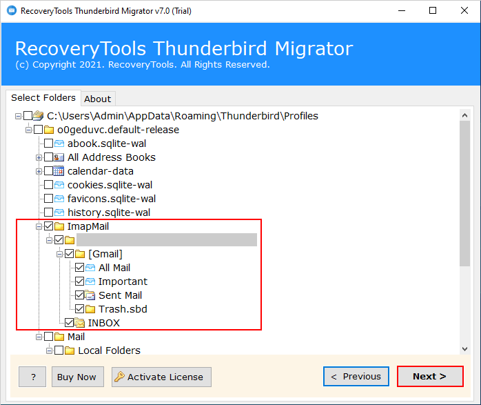Viewport: 481px width, 405px height.
Task: Click the Activate License button
Action: click(161, 377)
